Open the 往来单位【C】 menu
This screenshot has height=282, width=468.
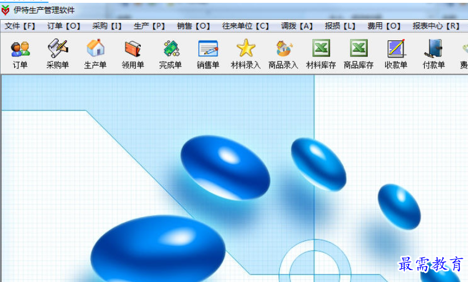pos(245,26)
